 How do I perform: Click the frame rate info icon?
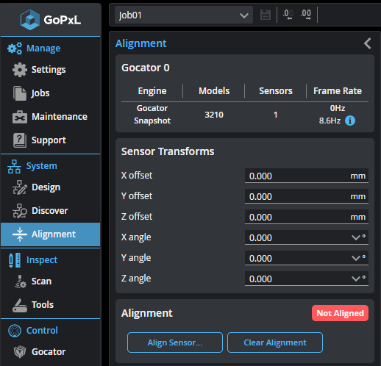tap(350, 121)
